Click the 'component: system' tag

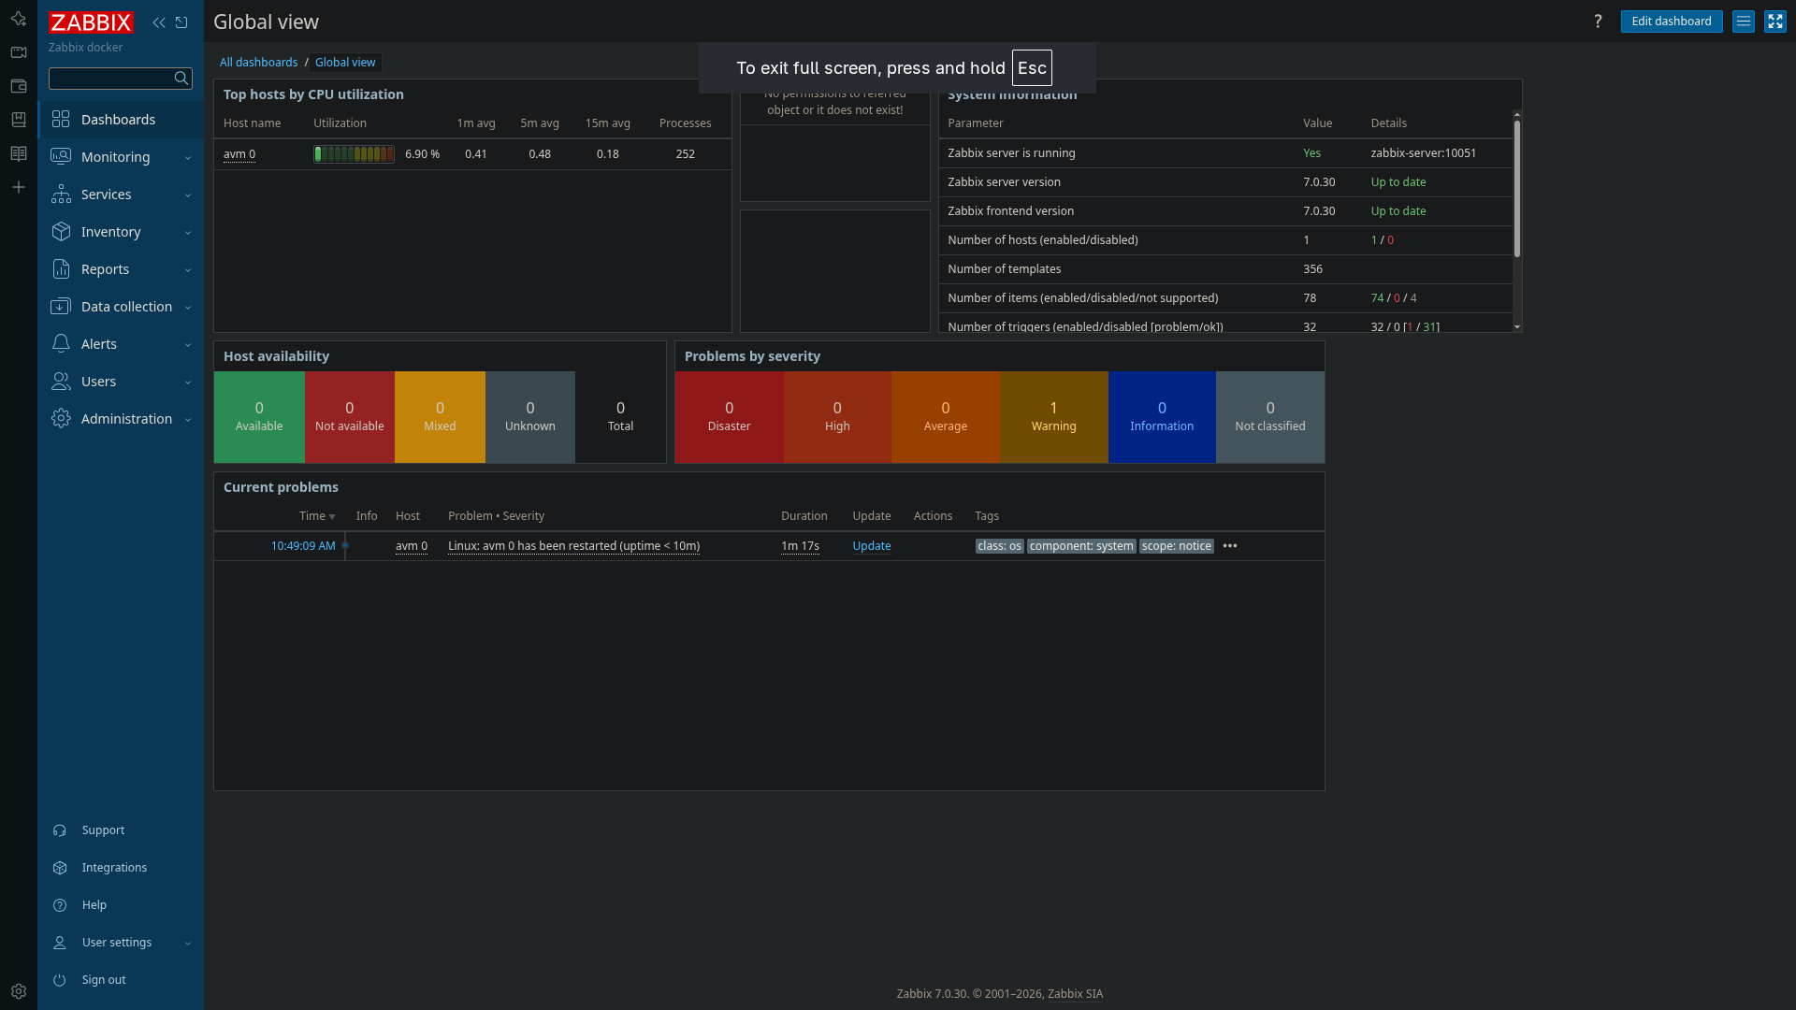point(1081,546)
